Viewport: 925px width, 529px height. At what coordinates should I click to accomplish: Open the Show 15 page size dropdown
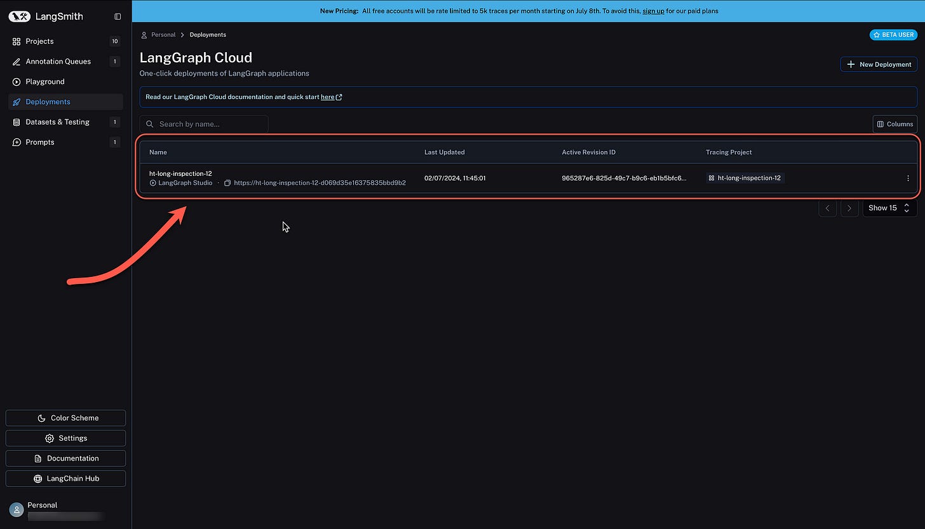(890, 208)
